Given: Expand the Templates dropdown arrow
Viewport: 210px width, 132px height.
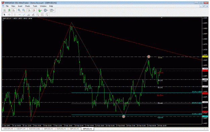Looking at the screenshot, I should pos(54,10).
